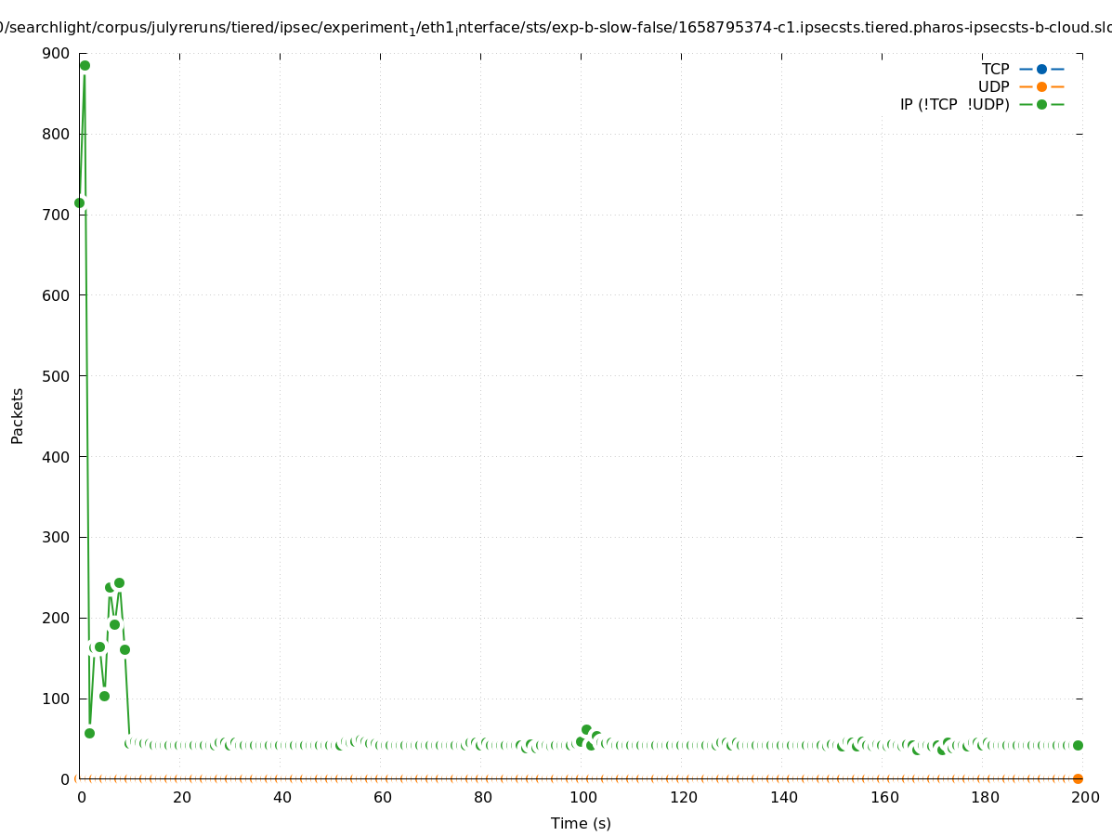Click the green IP legend marker

[x=1041, y=104]
